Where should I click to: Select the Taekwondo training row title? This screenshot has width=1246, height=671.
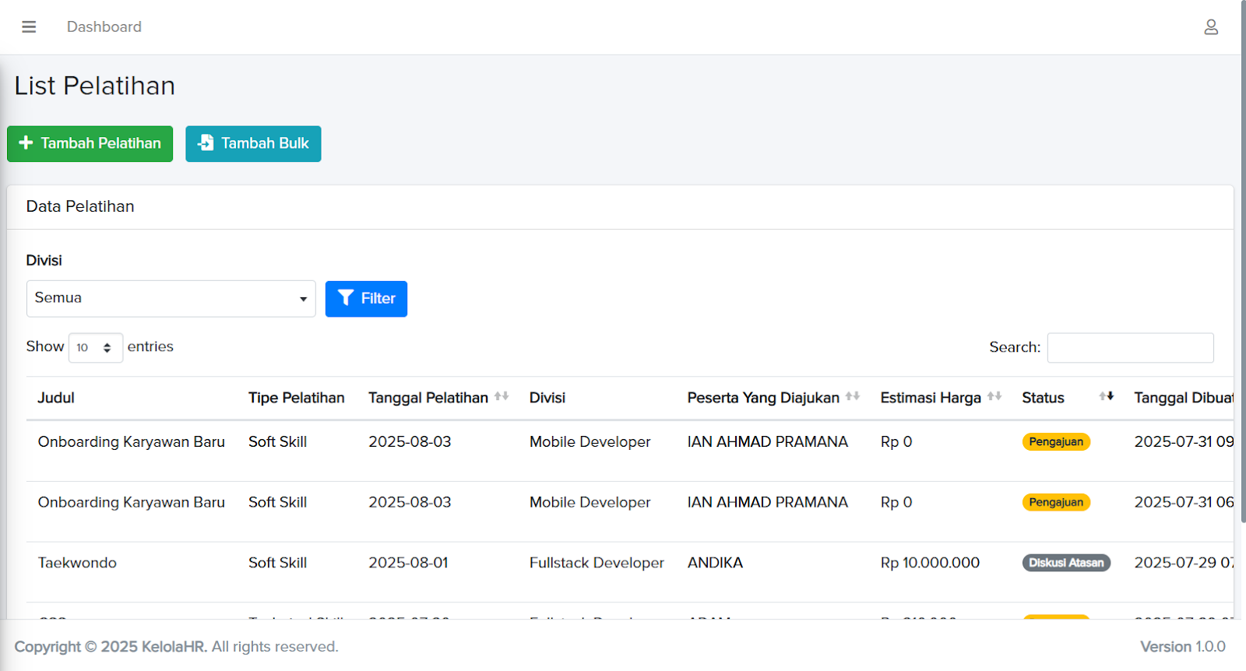77,563
